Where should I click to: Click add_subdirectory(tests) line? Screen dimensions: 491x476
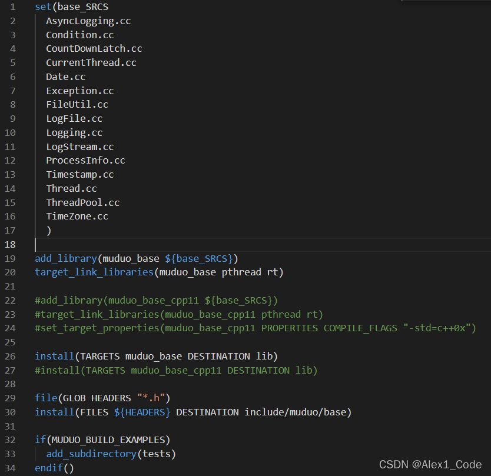pyautogui.click(x=111, y=454)
